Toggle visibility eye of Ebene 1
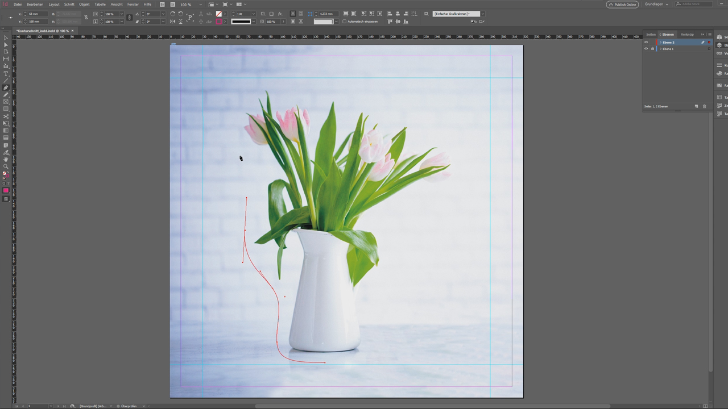728x409 pixels. pos(646,49)
